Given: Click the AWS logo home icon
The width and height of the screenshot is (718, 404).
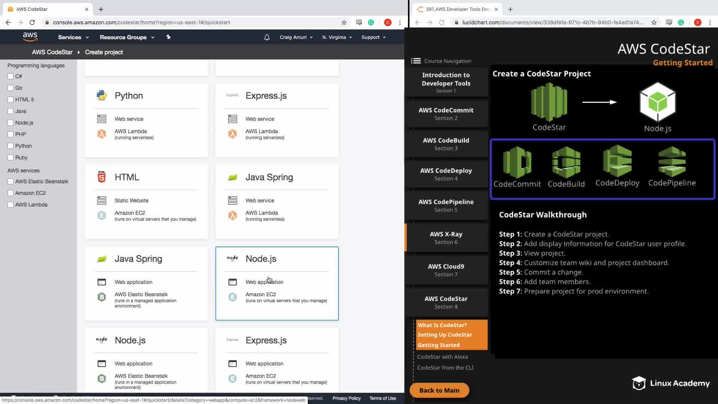Looking at the screenshot, I should tap(30, 37).
